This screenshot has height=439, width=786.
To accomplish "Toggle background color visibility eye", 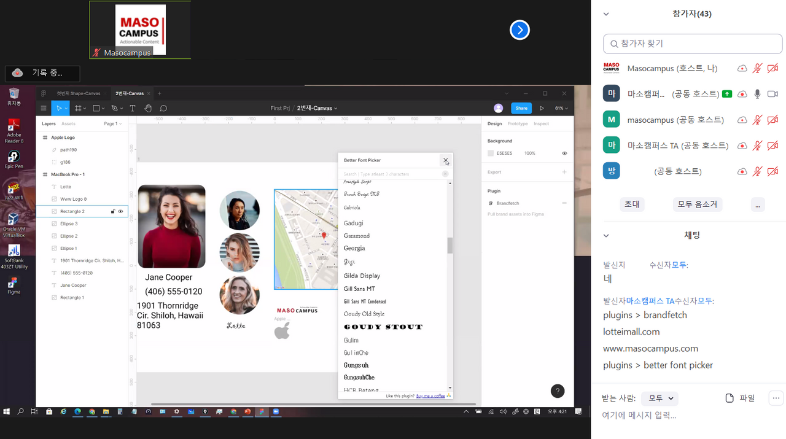I will 564,153.
